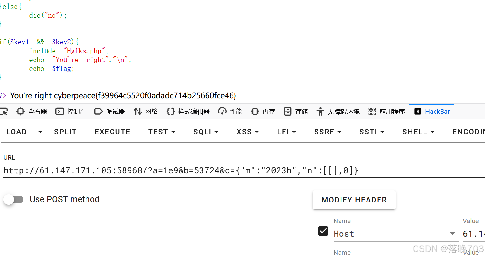Open the XSS payload dropdown
Image resolution: width=485 pixels, height=257 pixels.
(248, 132)
